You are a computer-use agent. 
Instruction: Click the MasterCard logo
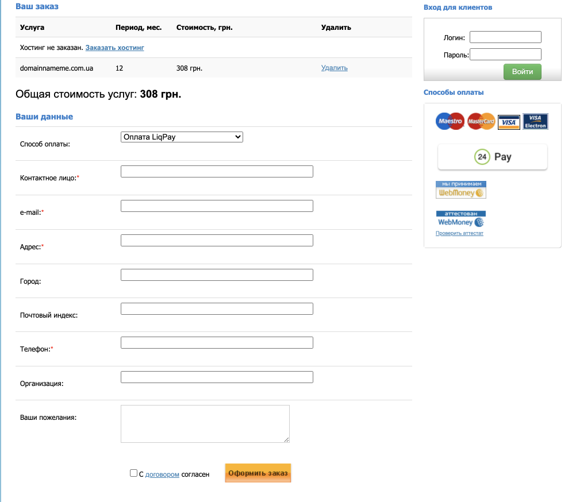click(481, 121)
